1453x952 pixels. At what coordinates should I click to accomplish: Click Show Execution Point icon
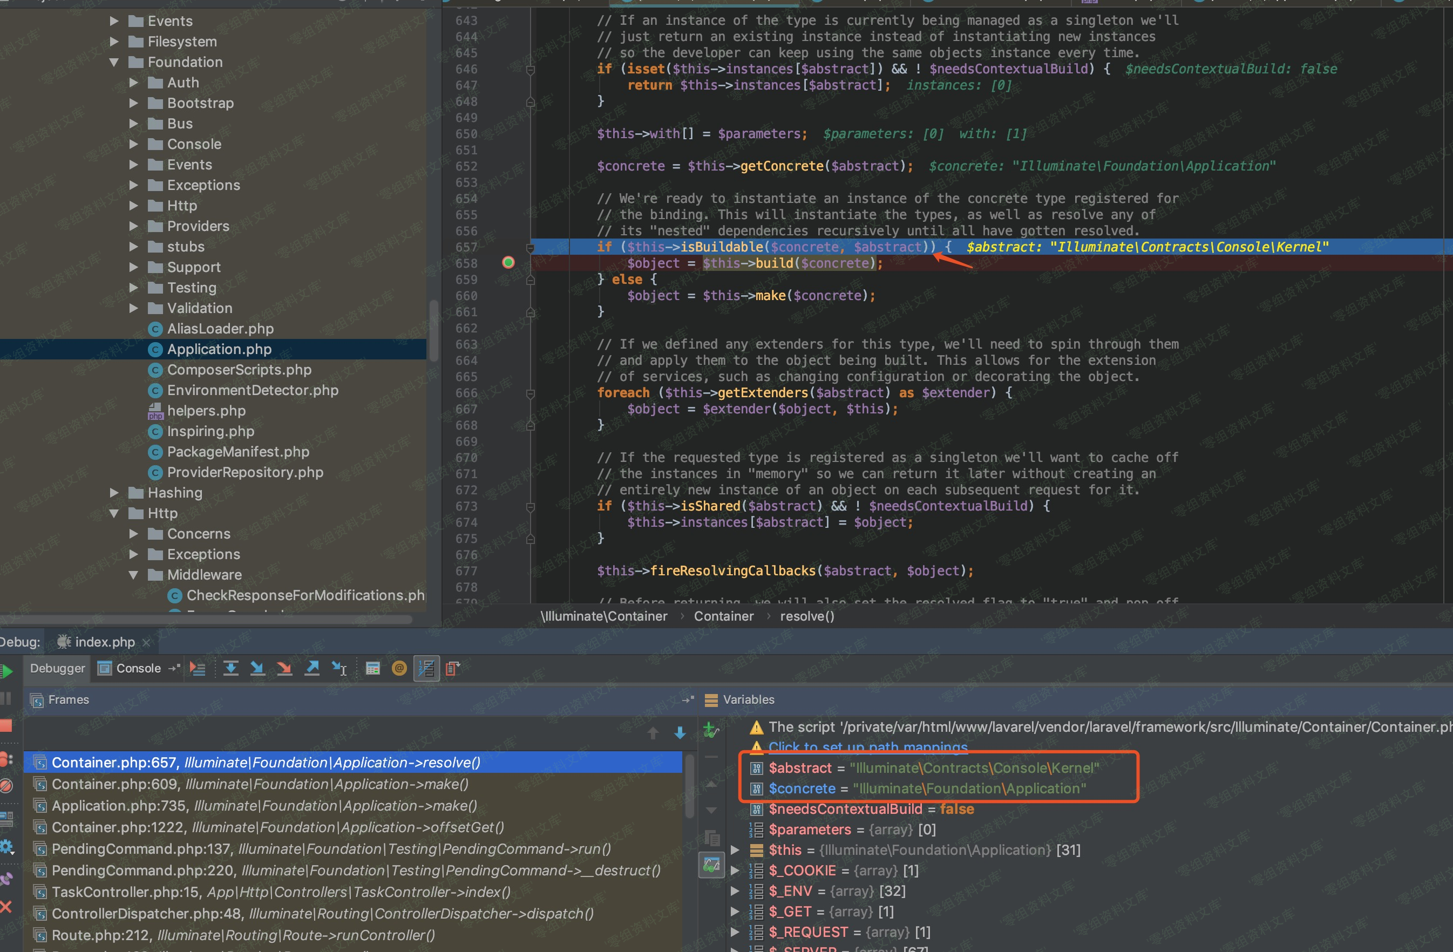[x=197, y=668]
